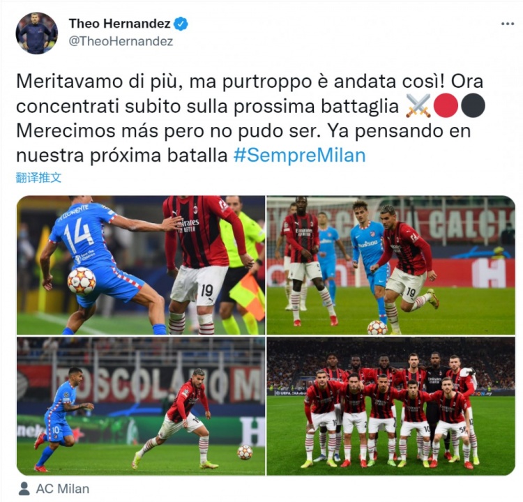Image resolution: width=523 pixels, height=502 pixels.
Task: Click the football in the first photo
Action: [x=82, y=280]
